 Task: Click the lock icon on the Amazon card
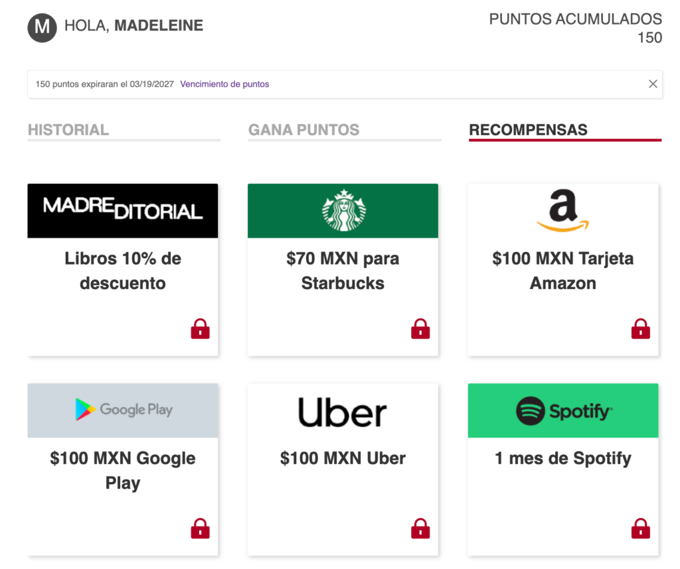click(640, 328)
